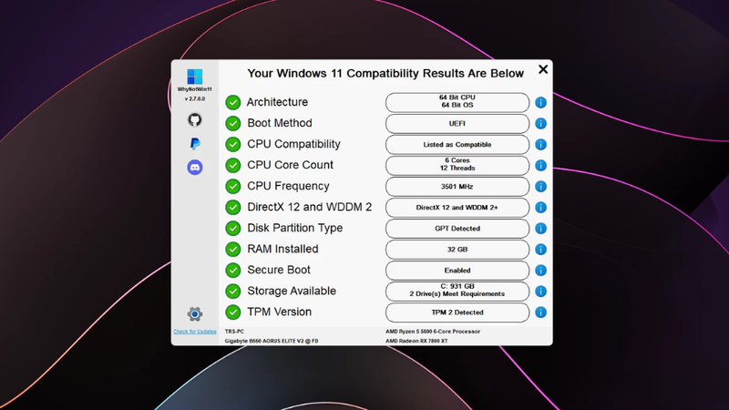Click the Check for Updates link
Viewport: 729px width, 410px height.
point(195,332)
